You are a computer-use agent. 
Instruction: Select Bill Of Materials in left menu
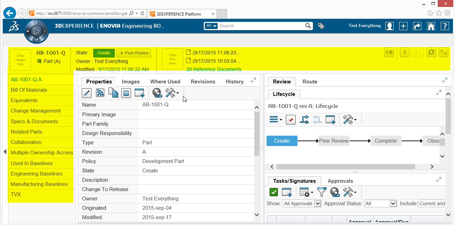[x=29, y=90]
